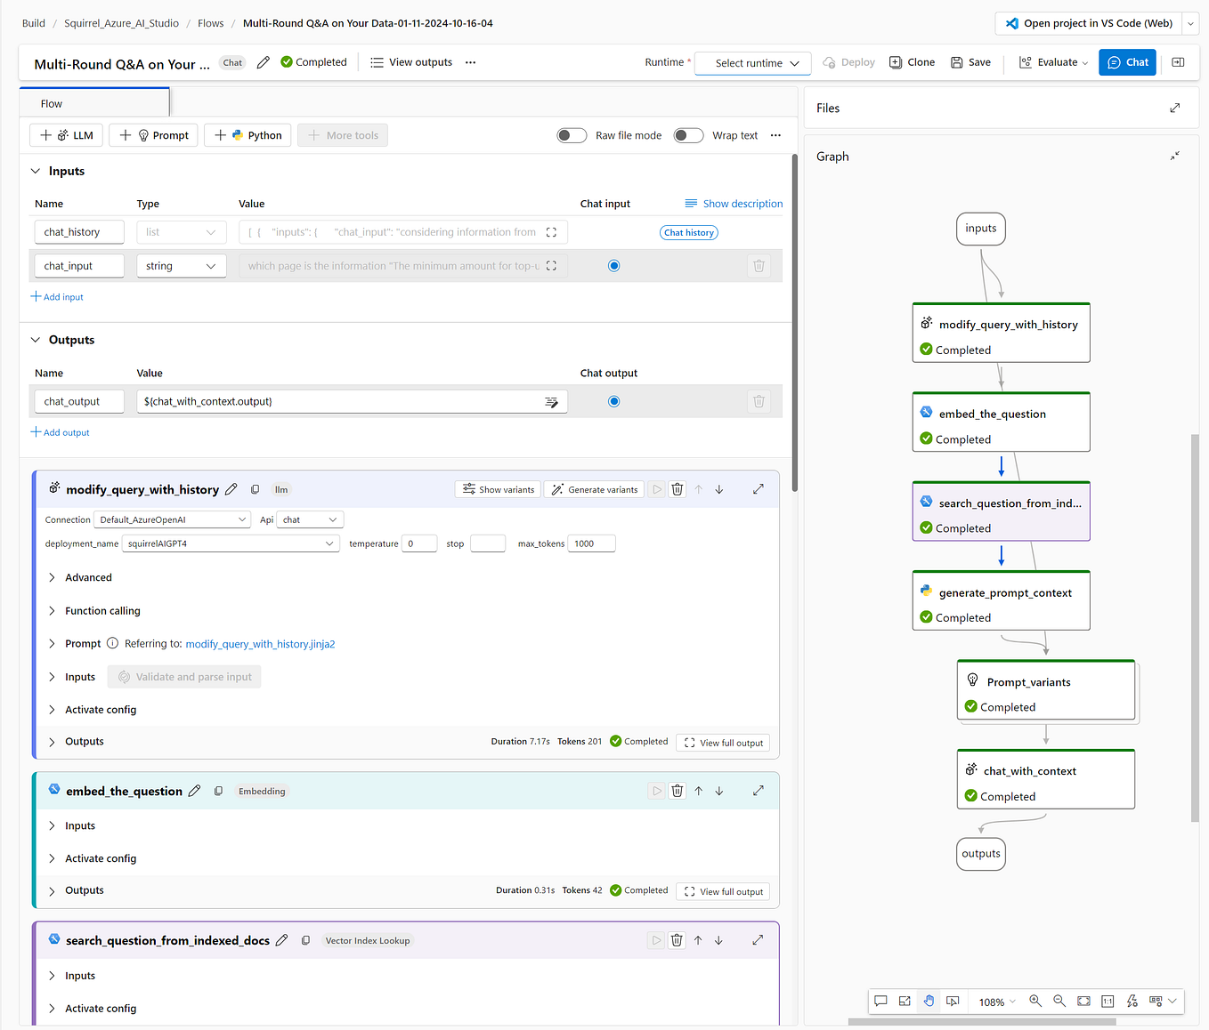Maximize the embed_the_question node view
Screen dimensions: 1209x1030
(758, 790)
